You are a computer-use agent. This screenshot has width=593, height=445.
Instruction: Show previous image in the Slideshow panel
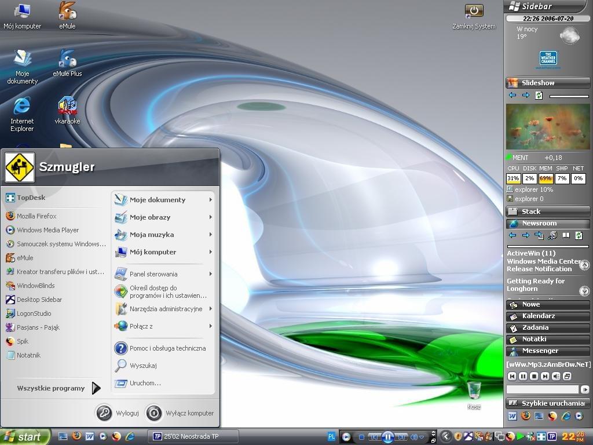pos(513,95)
